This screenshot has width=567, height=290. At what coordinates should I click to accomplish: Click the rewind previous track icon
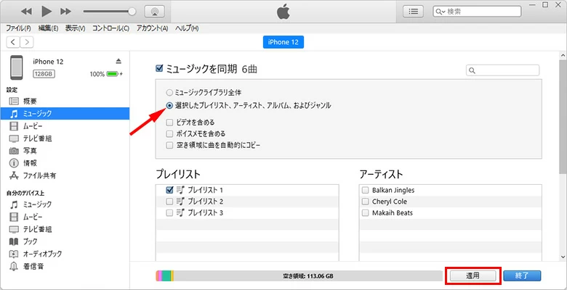[27, 12]
